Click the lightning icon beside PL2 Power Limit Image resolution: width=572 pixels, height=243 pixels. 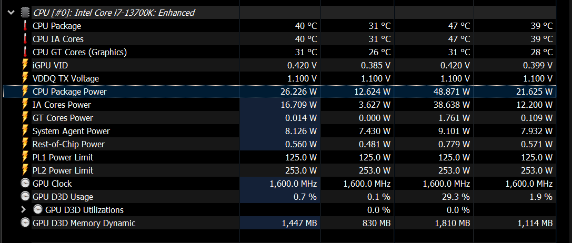coord(25,170)
